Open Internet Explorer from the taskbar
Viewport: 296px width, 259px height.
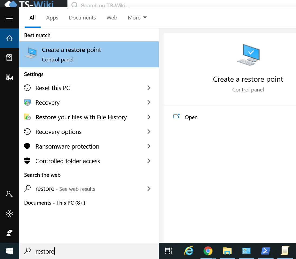coord(189,251)
